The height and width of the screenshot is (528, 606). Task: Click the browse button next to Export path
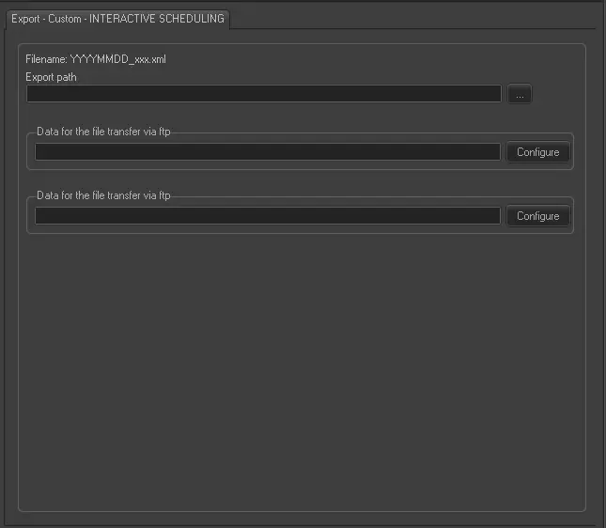click(x=520, y=94)
